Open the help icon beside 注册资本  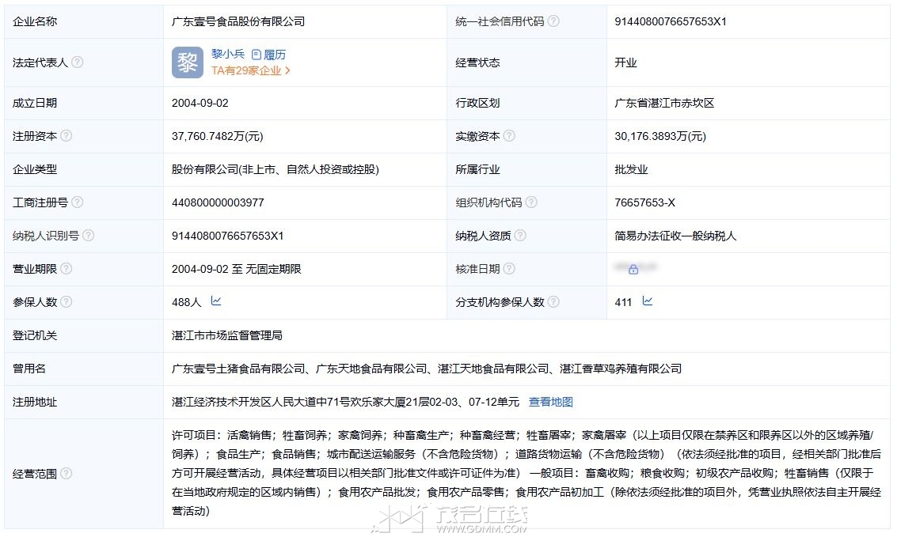(x=67, y=136)
